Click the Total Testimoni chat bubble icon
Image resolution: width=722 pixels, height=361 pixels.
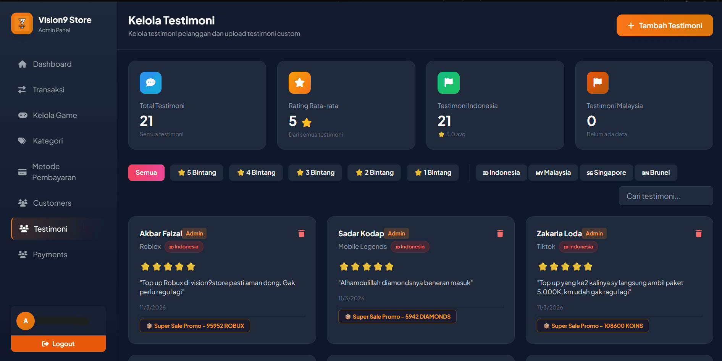(x=150, y=83)
